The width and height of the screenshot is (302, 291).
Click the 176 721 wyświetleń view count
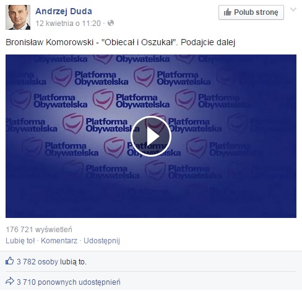[x=39, y=230]
